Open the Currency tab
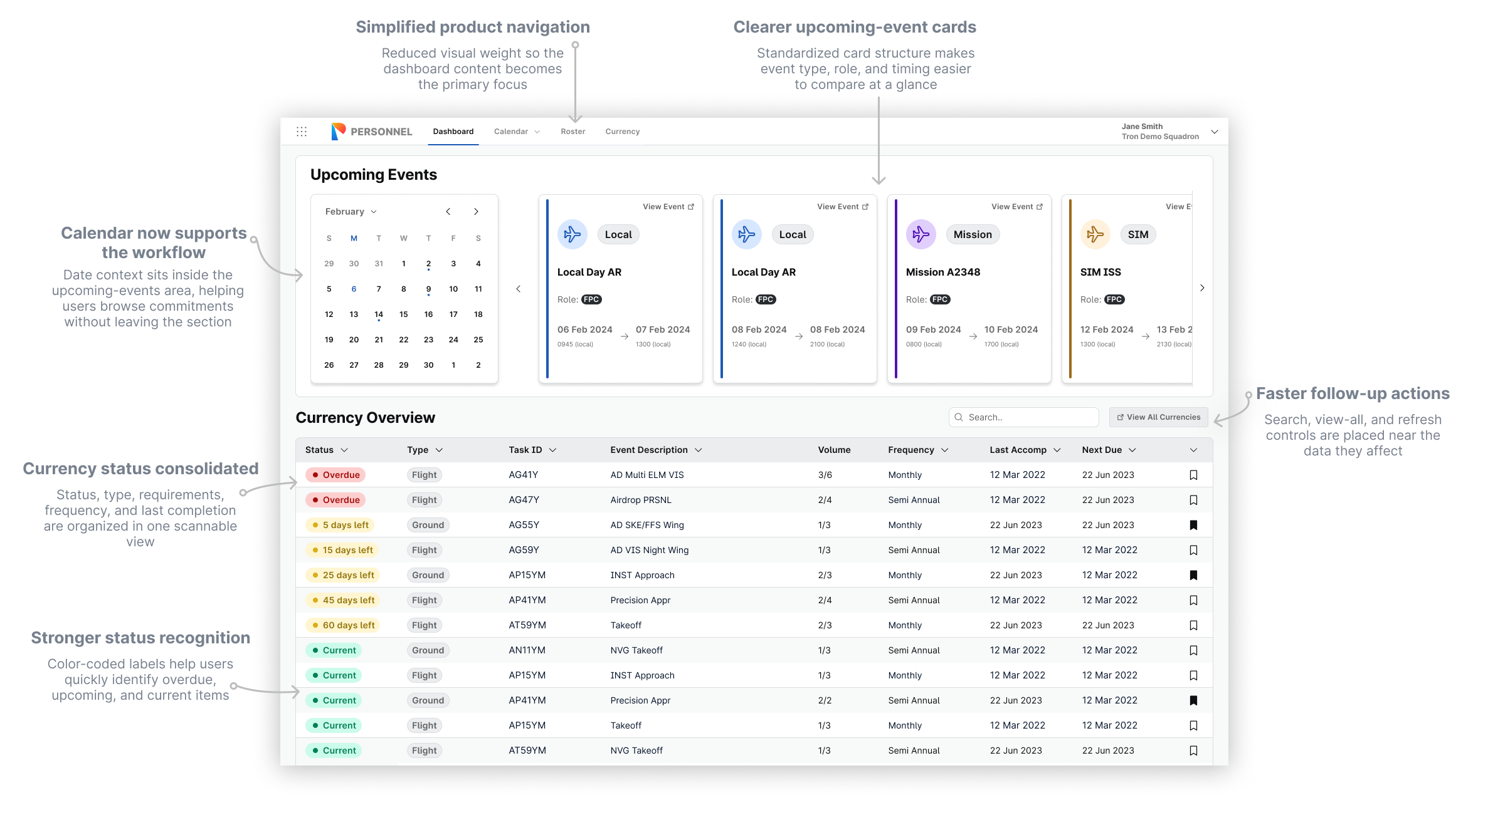The width and height of the screenshot is (1488, 815). [623, 132]
